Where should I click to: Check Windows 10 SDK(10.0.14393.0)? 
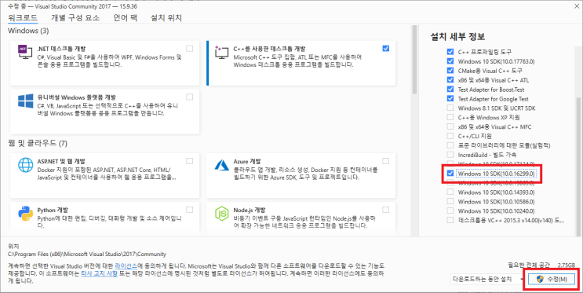(x=450, y=192)
